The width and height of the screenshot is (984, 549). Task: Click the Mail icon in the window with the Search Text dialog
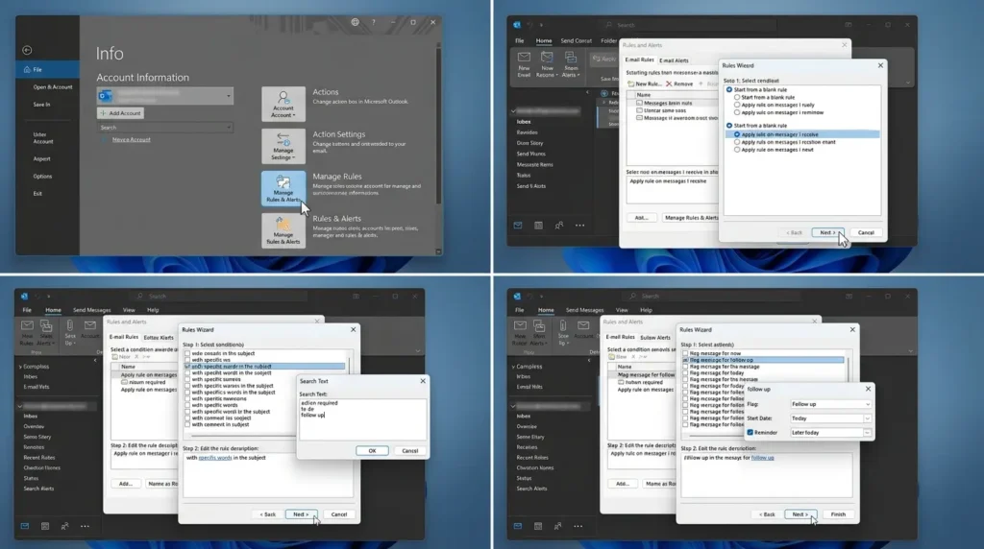tap(24, 526)
